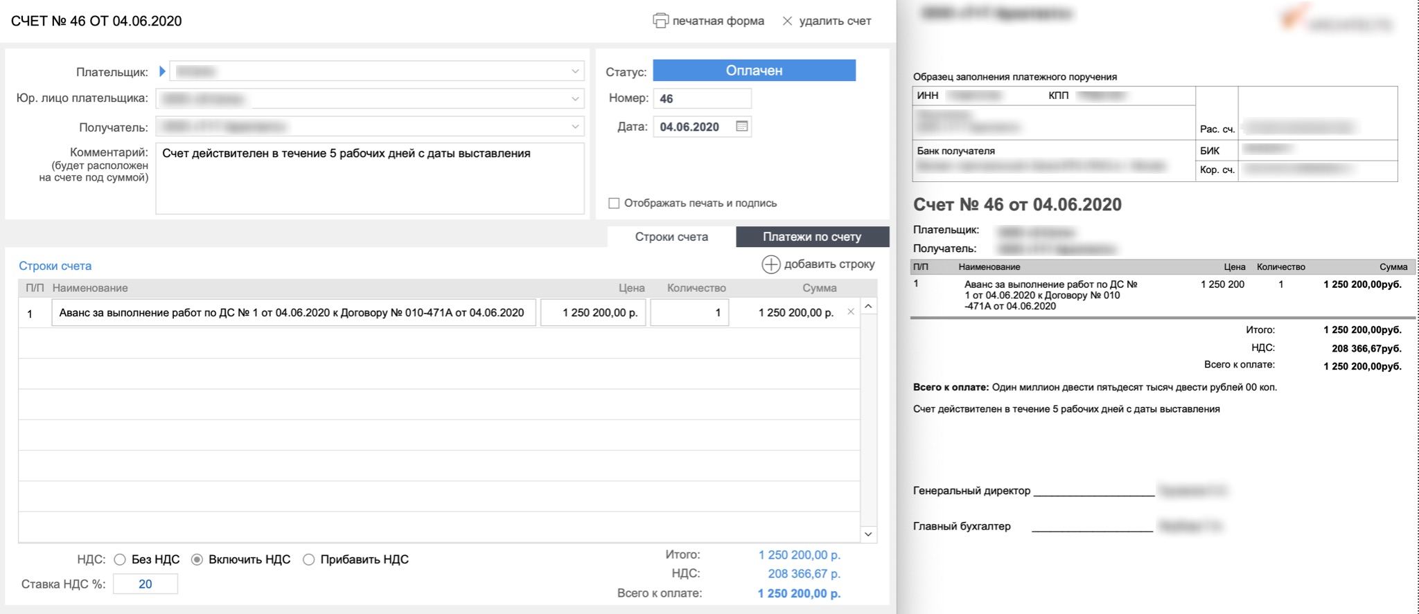Delete invoice row 1 with the X icon
The height and width of the screenshot is (614, 1419).
pos(851,311)
